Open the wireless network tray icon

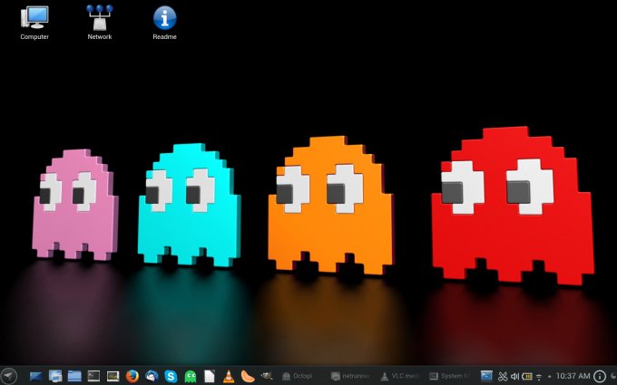point(539,377)
